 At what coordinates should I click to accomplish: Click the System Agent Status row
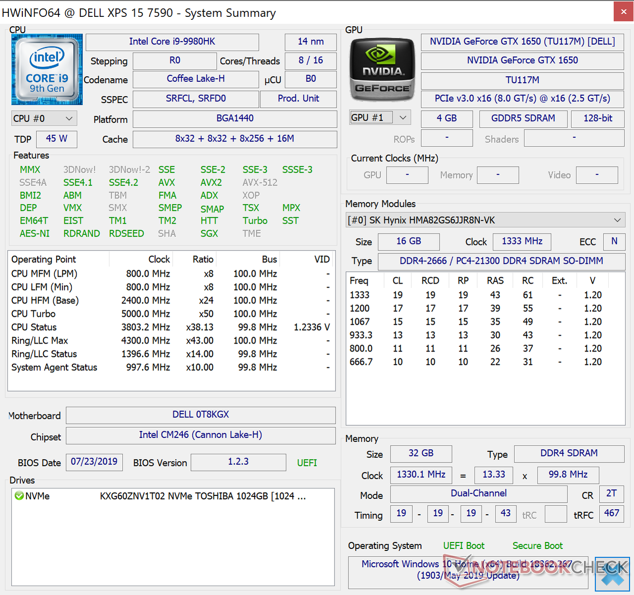tap(171, 367)
